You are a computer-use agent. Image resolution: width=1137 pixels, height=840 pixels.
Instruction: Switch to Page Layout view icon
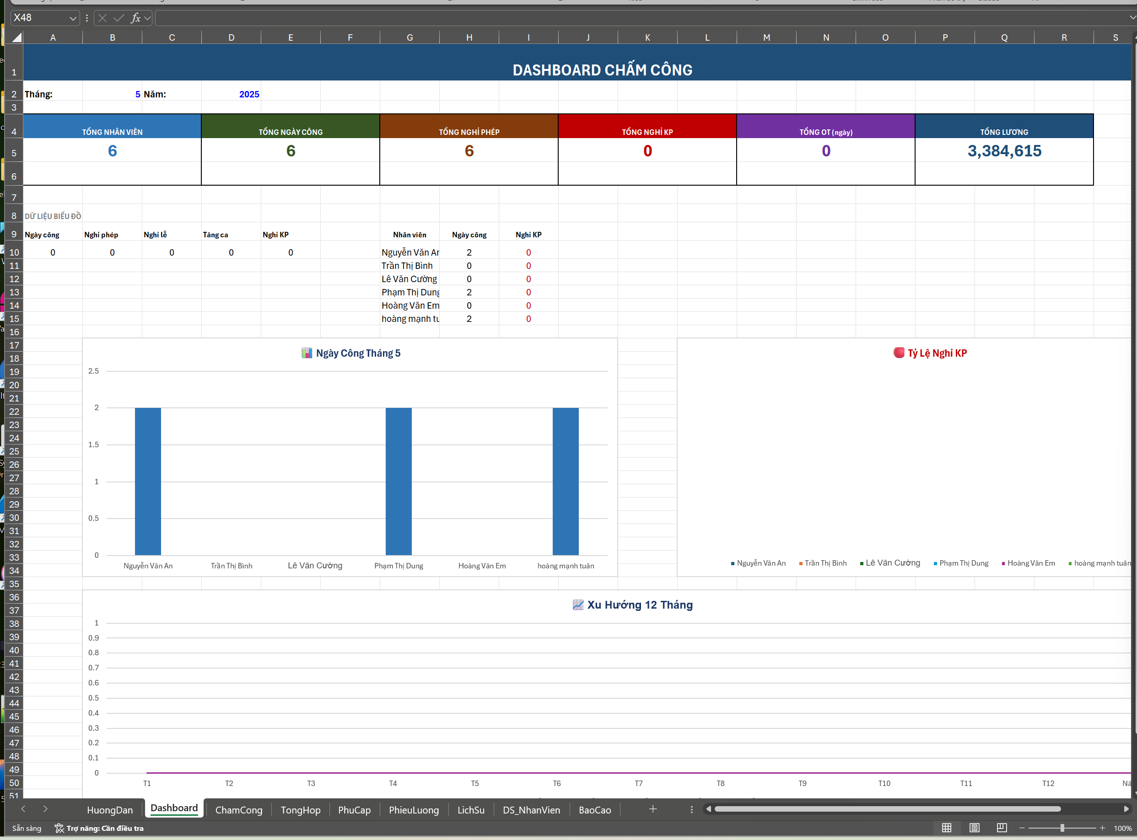point(974,828)
